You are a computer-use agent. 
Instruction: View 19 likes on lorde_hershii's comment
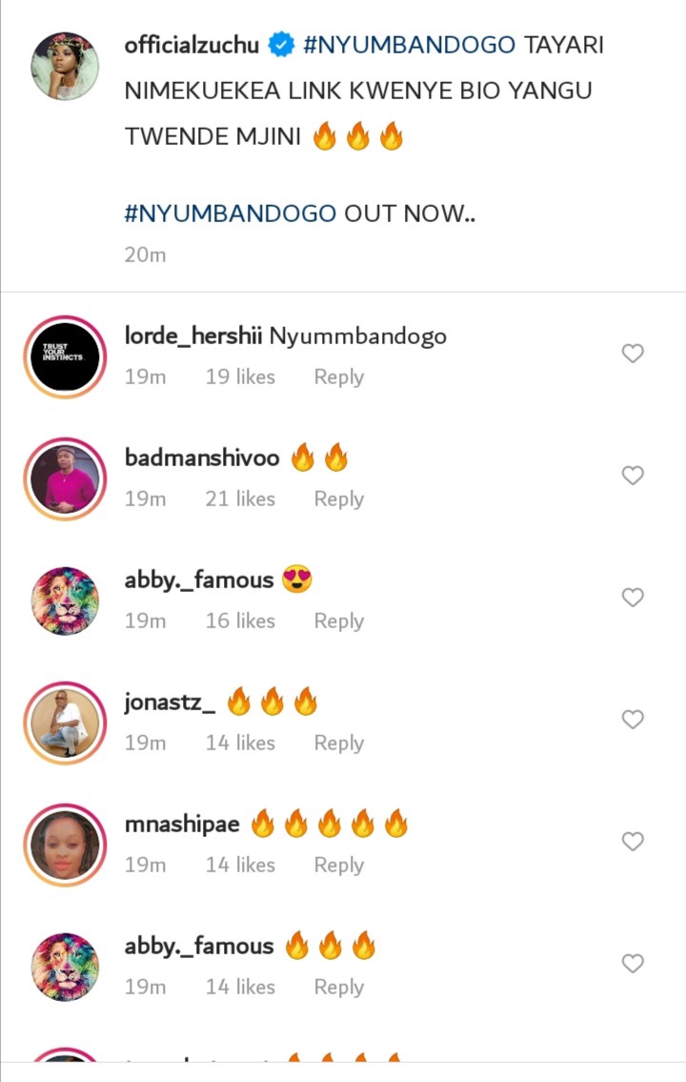[240, 377]
